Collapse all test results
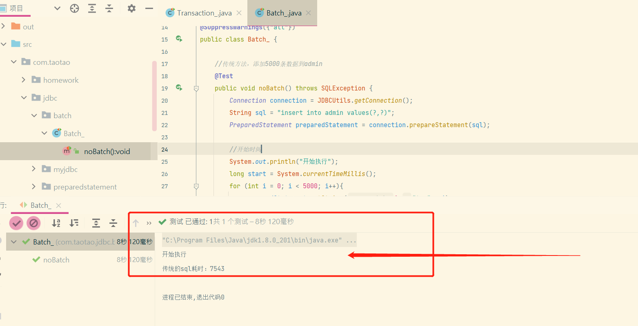 click(113, 223)
